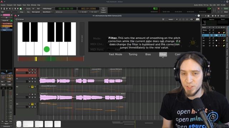
Task: Pin the plugin window with the white round button
Action: (199, 16)
